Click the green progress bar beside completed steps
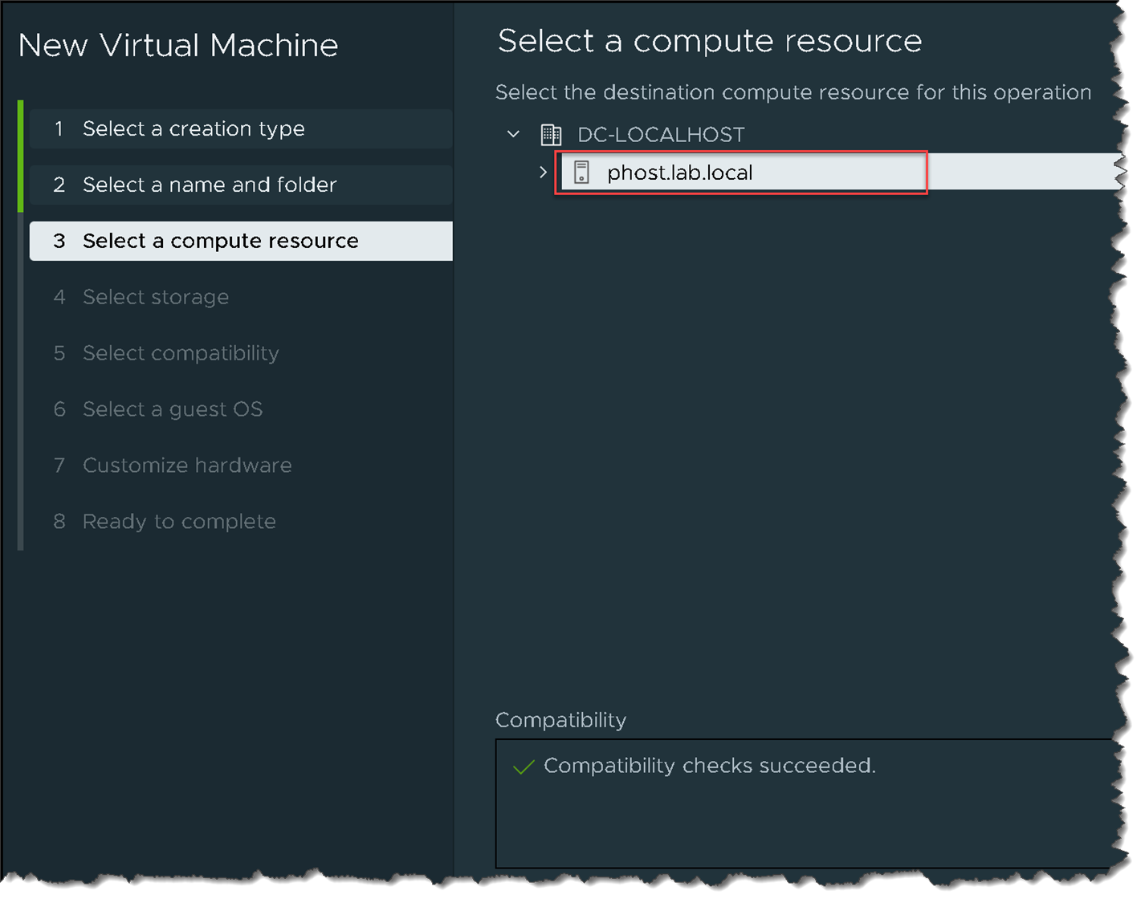Viewport: 1145px width, 903px height. (21, 157)
